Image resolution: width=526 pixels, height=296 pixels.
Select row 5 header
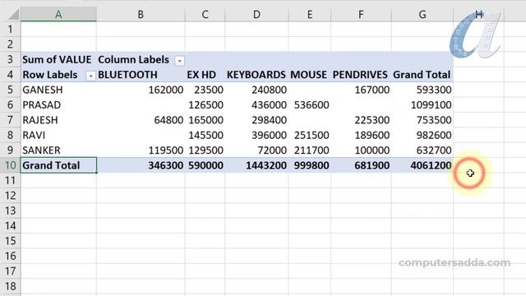point(10,90)
